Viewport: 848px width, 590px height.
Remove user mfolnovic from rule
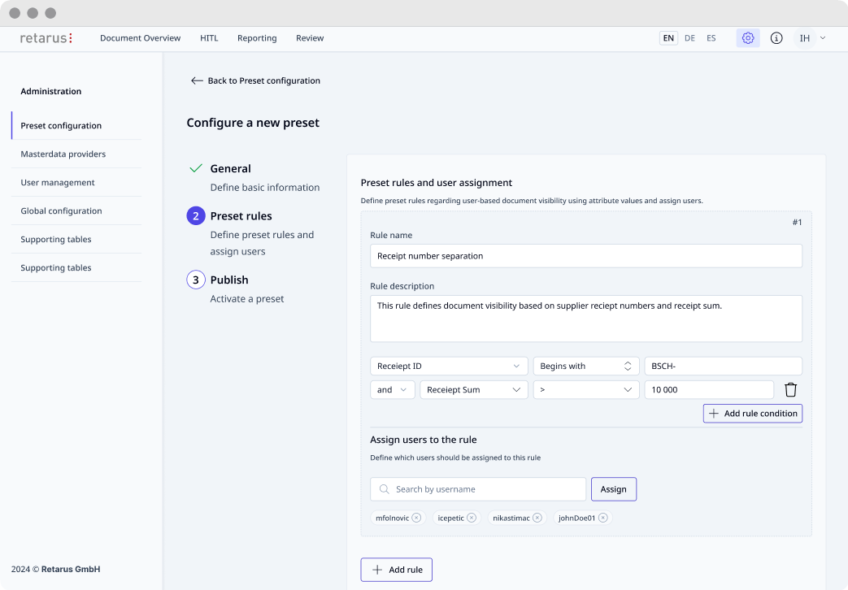point(416,518)
